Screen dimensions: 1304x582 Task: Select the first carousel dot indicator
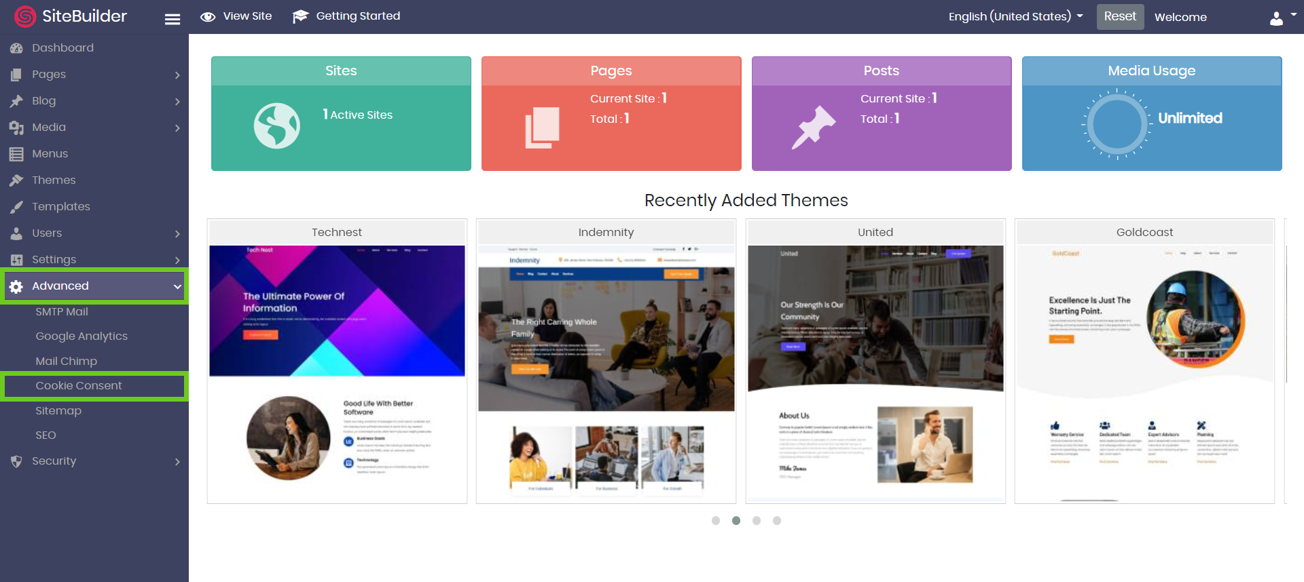pos(716,520)
